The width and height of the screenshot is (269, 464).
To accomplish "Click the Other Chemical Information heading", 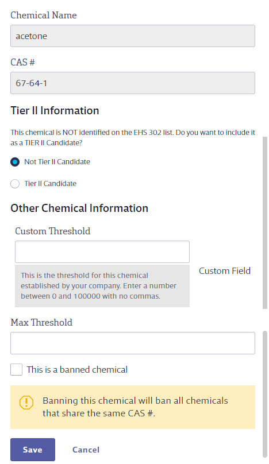I will (x=79, y=208).
